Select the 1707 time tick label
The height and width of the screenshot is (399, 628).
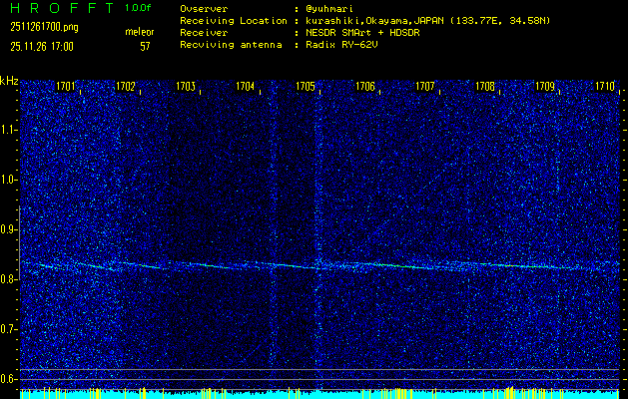pos(425,87)
